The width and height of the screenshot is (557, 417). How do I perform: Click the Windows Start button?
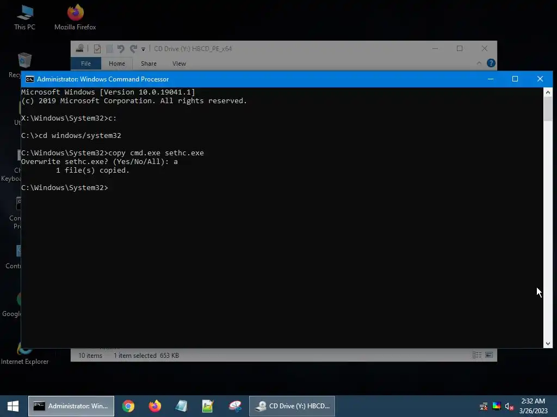pyautogui.click(x=13, y=406)
